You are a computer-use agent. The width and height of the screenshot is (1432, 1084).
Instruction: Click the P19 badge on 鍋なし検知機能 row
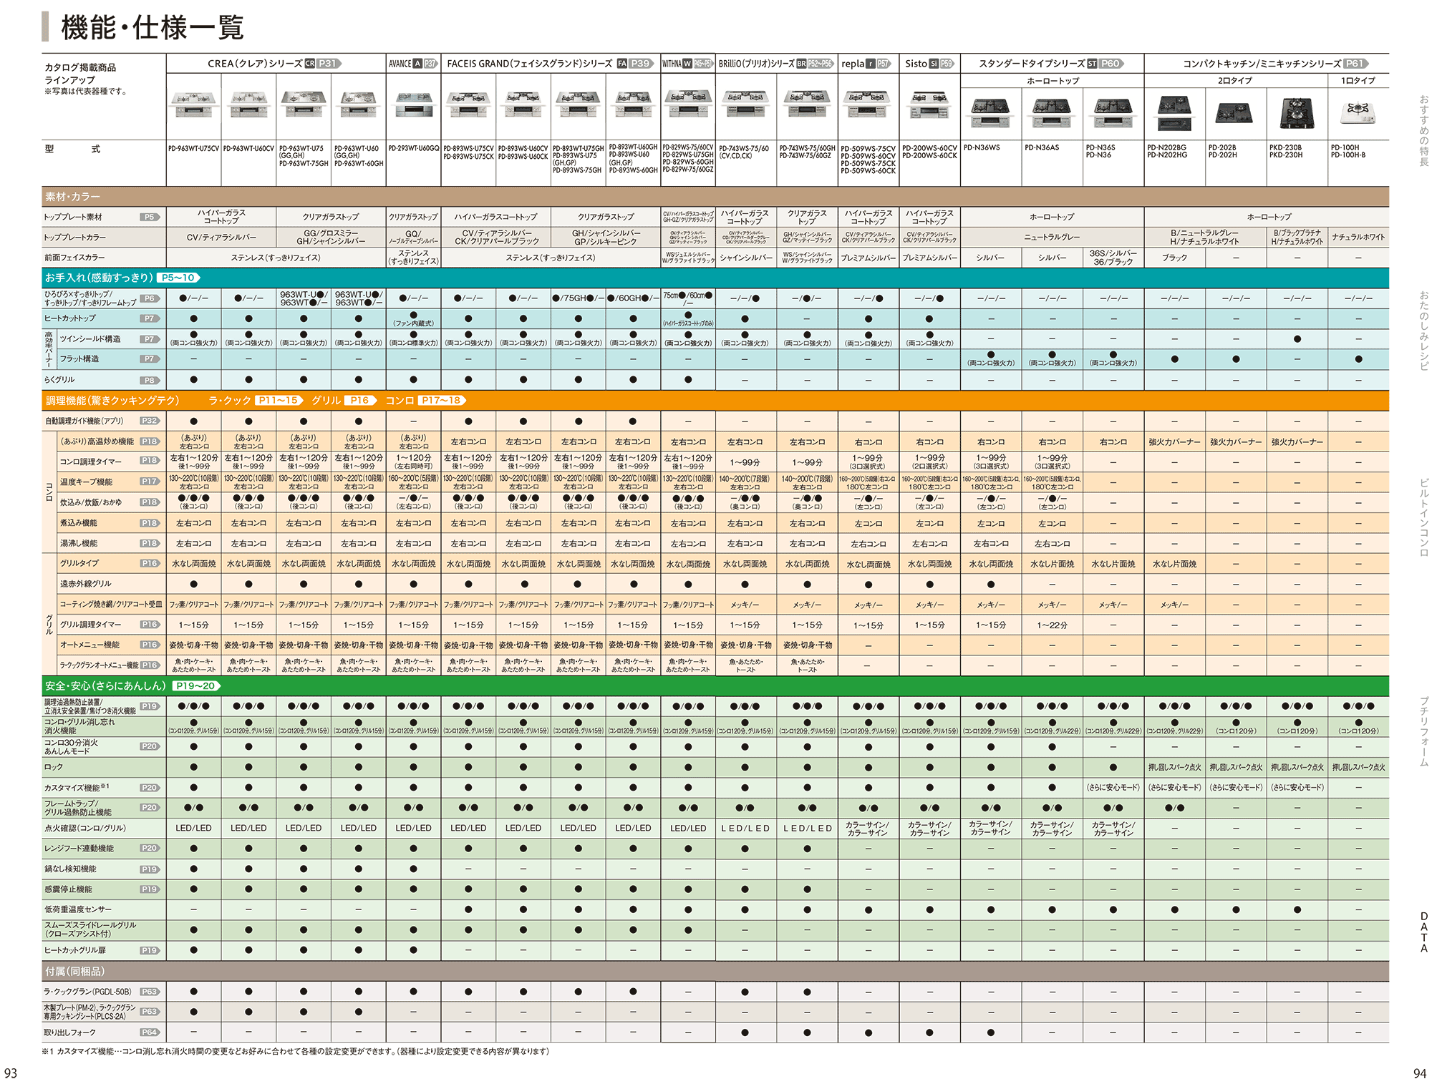point(150,869)
